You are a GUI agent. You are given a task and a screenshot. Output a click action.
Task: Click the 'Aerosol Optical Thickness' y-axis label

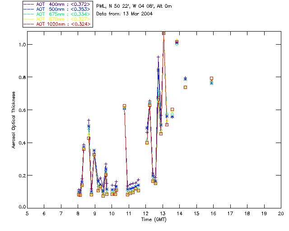coord(14,120)
